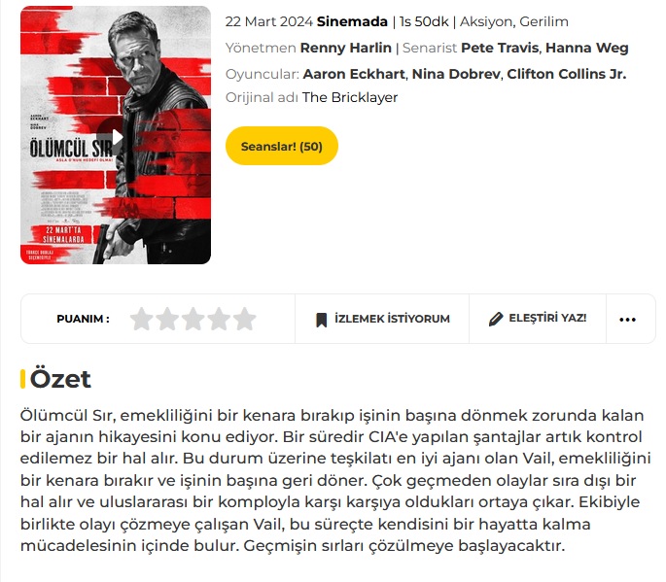This screenshot has width=666, height=582.
Task: Open screenwriter Pete Travis link
Action: 500,48
